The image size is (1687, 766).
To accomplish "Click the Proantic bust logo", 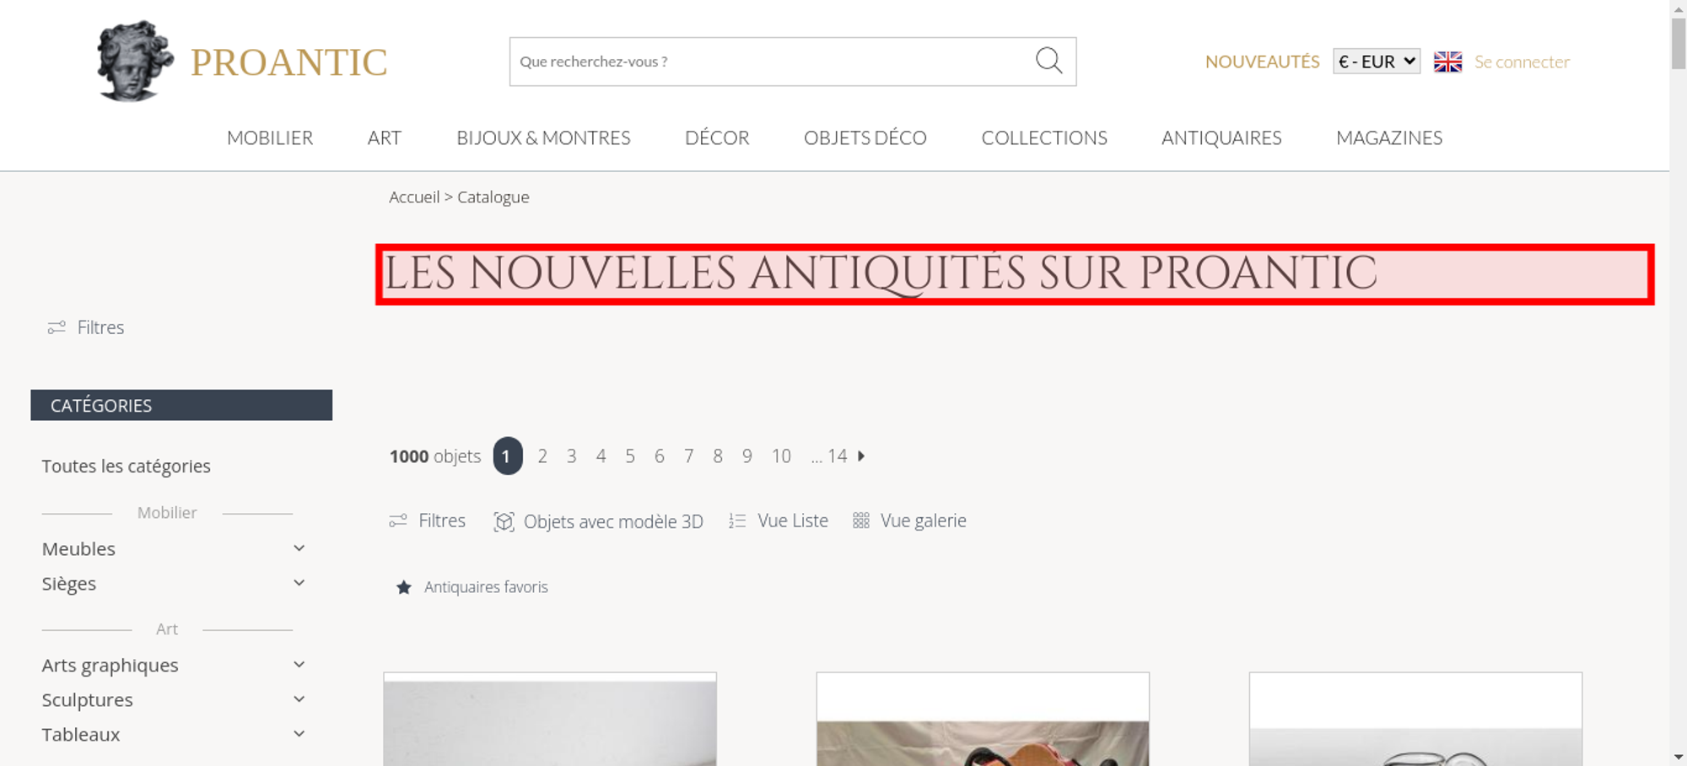I will [135, 61].
